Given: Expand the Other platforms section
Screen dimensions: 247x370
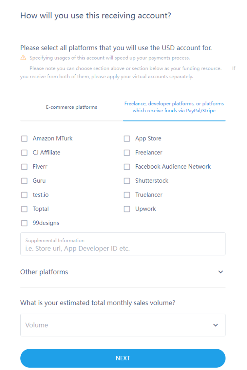Looking at the screenshot, I should click(x=220, y=272).
